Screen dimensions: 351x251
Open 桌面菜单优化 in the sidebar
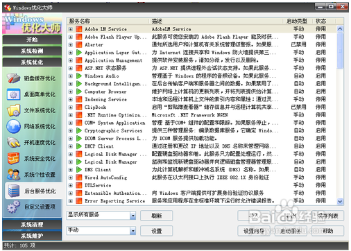click(x=32, y=94)
